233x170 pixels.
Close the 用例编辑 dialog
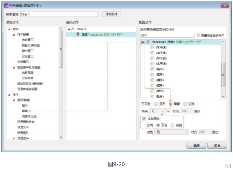[224, 6]
